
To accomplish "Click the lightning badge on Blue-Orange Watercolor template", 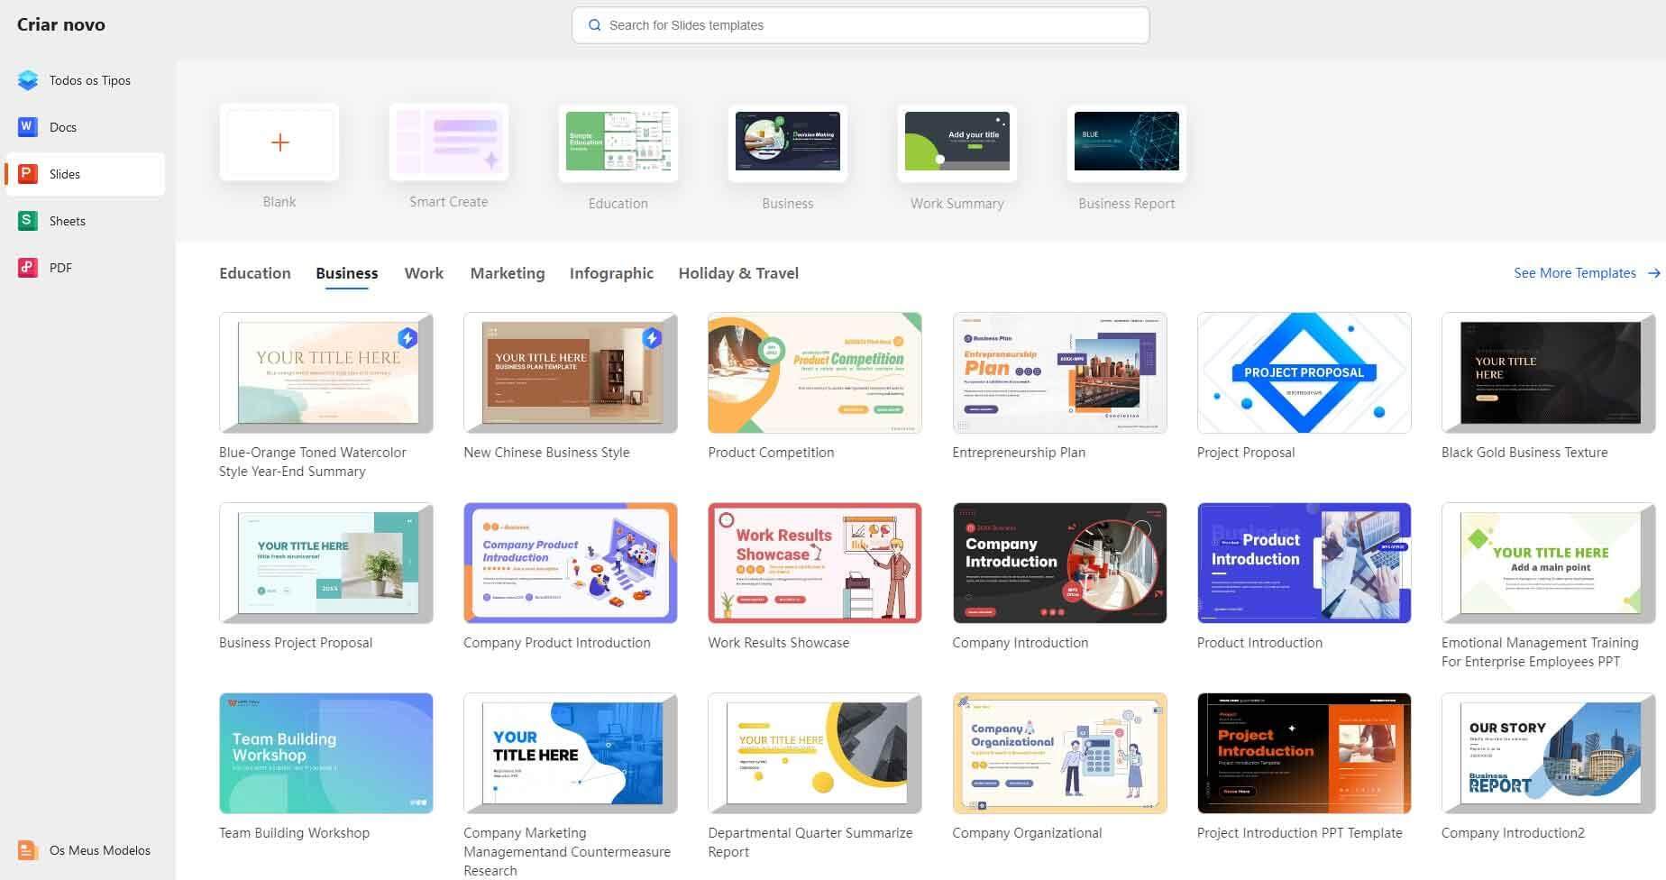I will click(407, 338).
